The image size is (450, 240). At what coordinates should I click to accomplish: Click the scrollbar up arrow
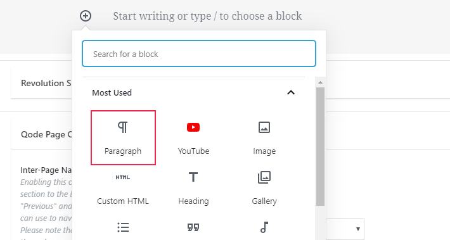(x=320, y=82)
